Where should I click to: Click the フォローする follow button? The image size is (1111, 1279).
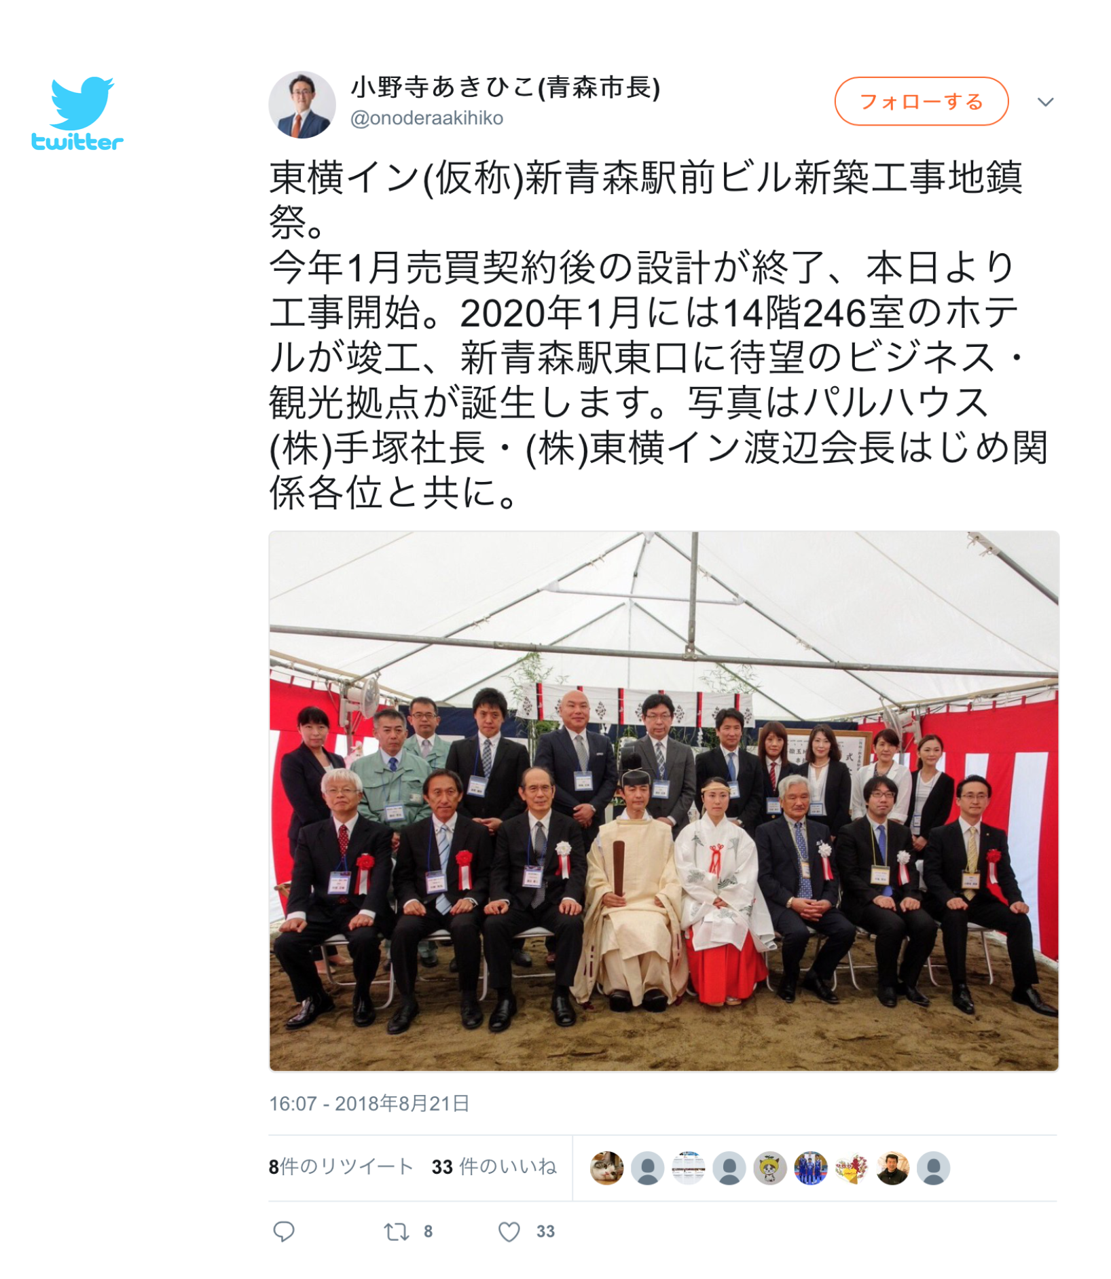point(921,101)
